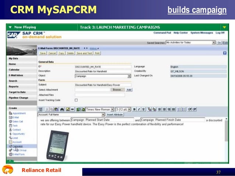Screen dimensions: 235x176
Task: Decrease text indent
Action: [190, 109]
